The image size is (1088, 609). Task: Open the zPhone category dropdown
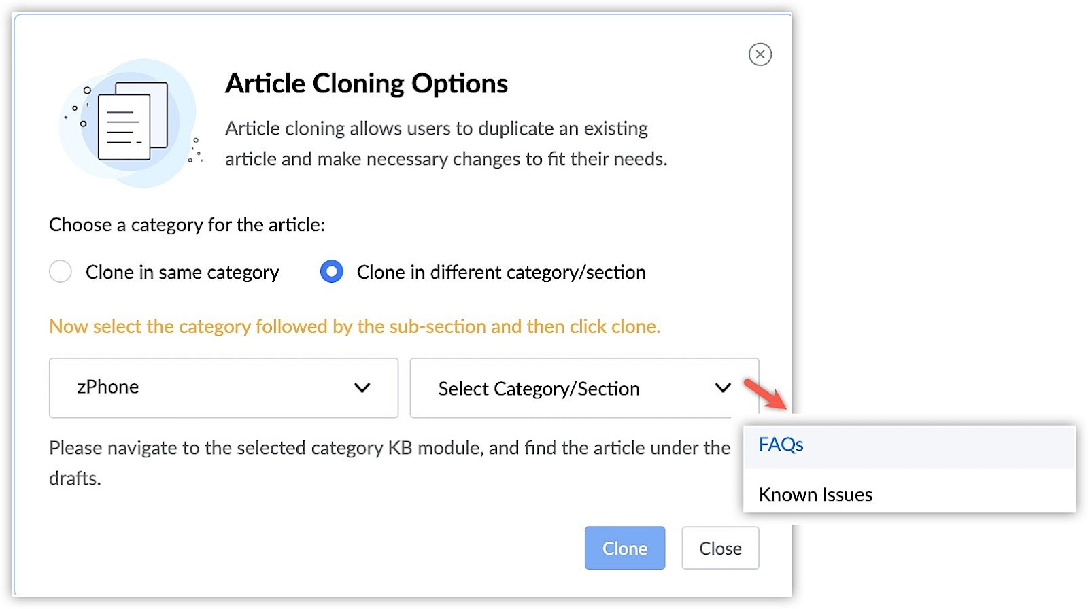click(x=223, y=388)
